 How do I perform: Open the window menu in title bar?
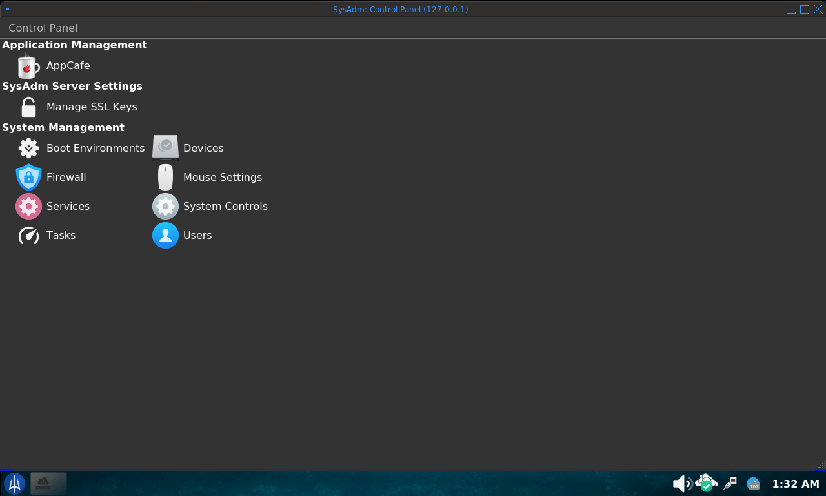pyautogui.click(x=8, y=9)
